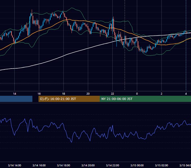Select the 4 hour label on chart axis

point(186,94)
